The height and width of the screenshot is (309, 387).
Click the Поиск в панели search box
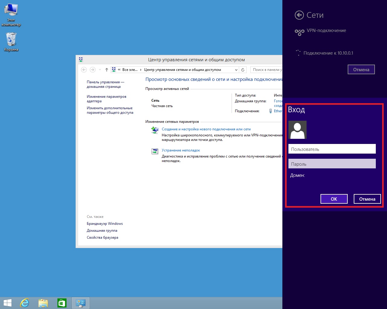[x=267, y=70]
